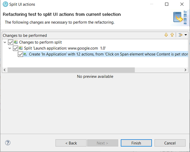Click the icon beside Split 'Launch application'
The width and height of the screenshot is (190, 152).
point(21,48)
